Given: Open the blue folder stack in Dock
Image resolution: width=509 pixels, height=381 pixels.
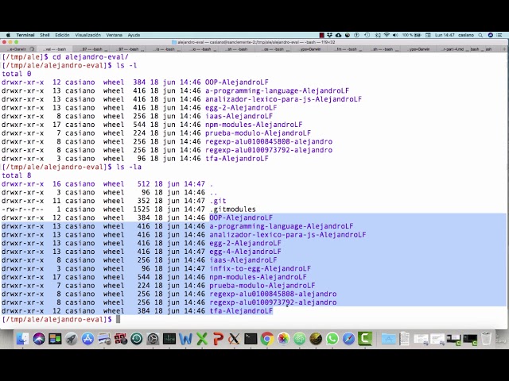Looking at the screenshot, I should click(x=389, y=339).
